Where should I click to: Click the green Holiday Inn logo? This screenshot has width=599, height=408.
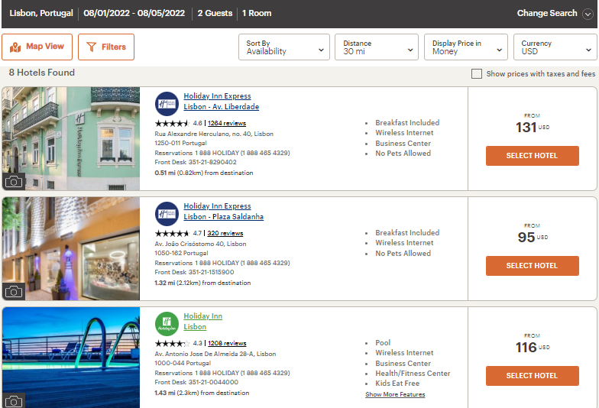tap(167, 323)
